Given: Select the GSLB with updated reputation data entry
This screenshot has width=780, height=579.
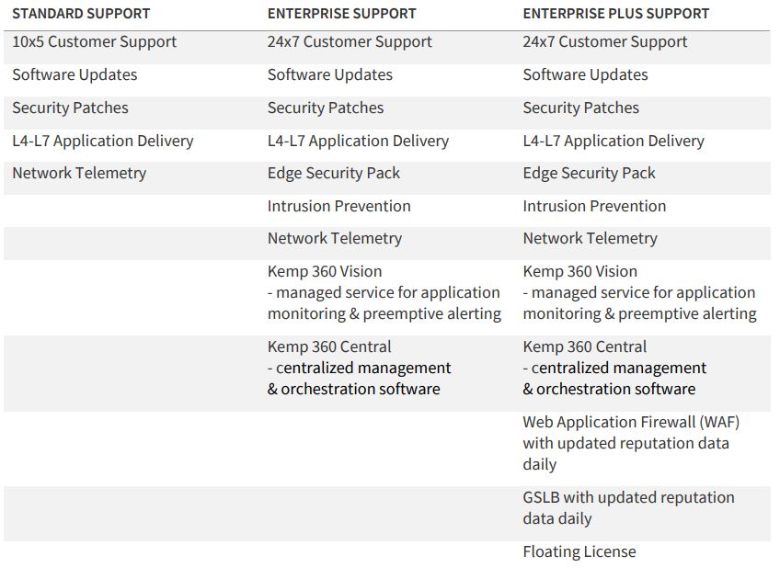Looking at the screenshot, I should [628, 498].
